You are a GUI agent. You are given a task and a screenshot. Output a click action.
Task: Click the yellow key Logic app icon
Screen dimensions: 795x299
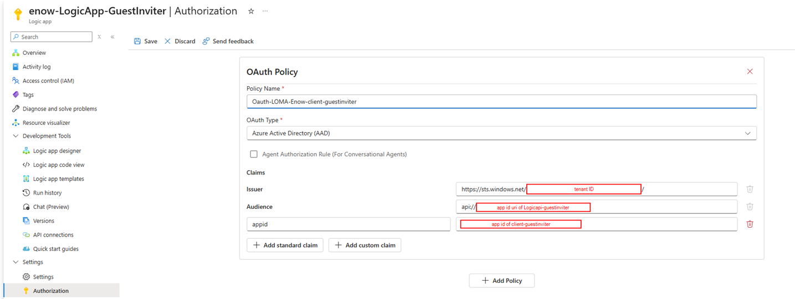(x=18, y=14)
